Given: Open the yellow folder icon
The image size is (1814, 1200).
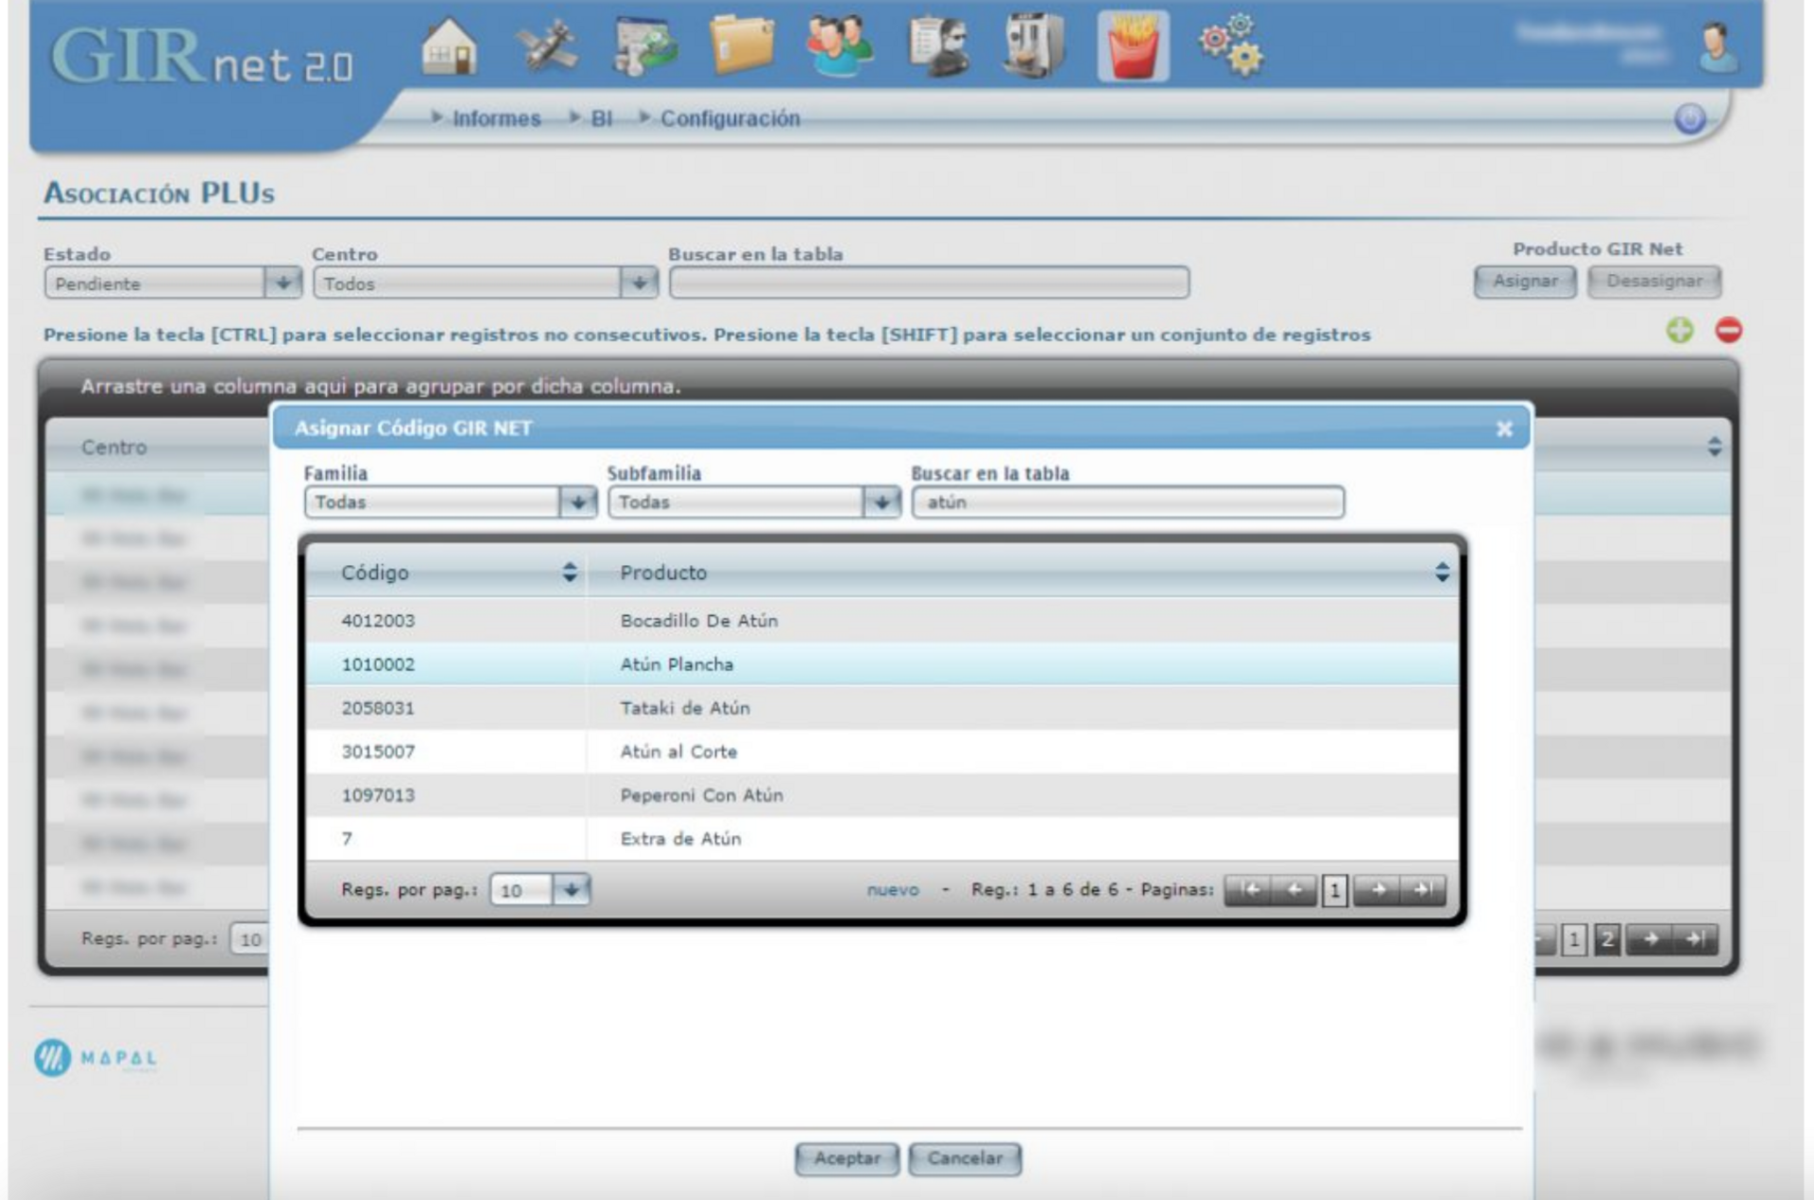Looking at the screenshot, I should pyautogui.click(x=742, y=45).
